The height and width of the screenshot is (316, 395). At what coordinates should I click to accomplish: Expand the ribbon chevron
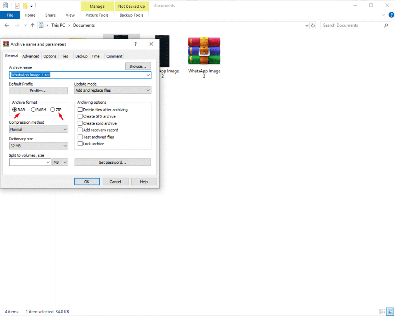384,15
